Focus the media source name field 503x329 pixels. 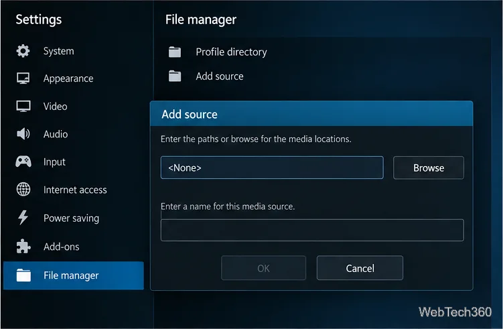click(312, 230)
